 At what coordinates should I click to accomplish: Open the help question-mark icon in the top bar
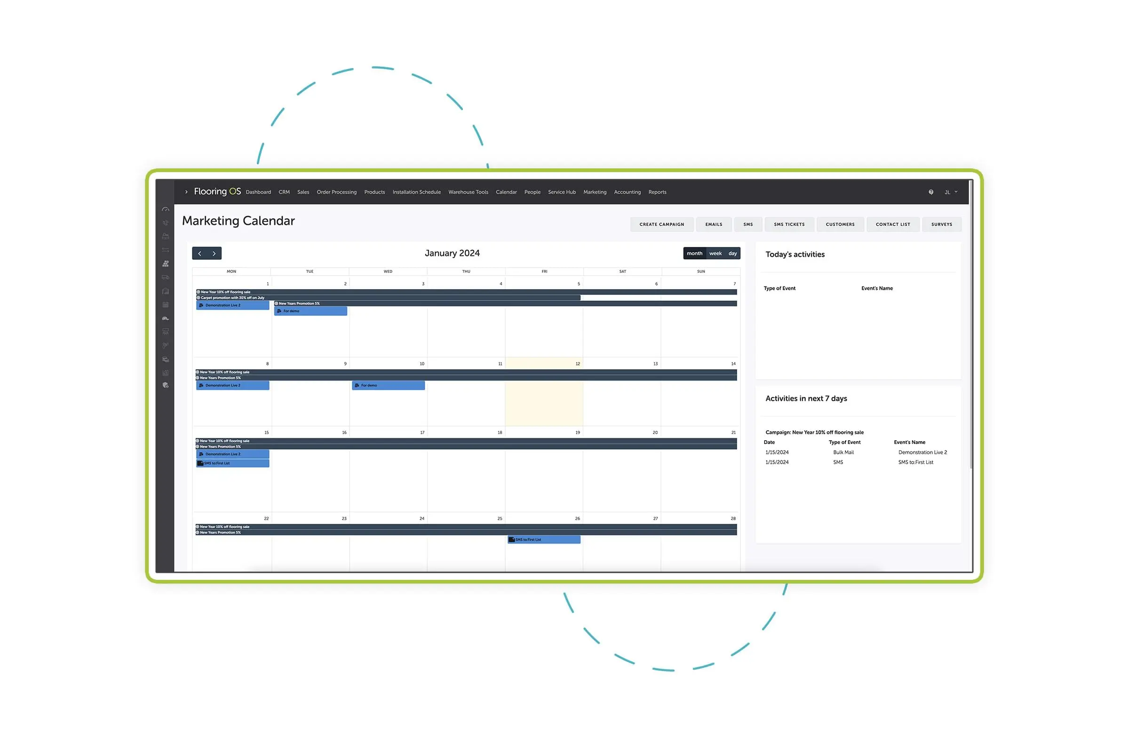[x=931, y=192]
